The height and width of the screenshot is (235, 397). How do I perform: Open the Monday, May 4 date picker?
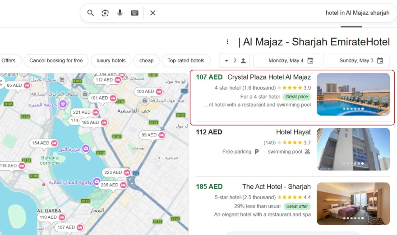coord(286,61)
